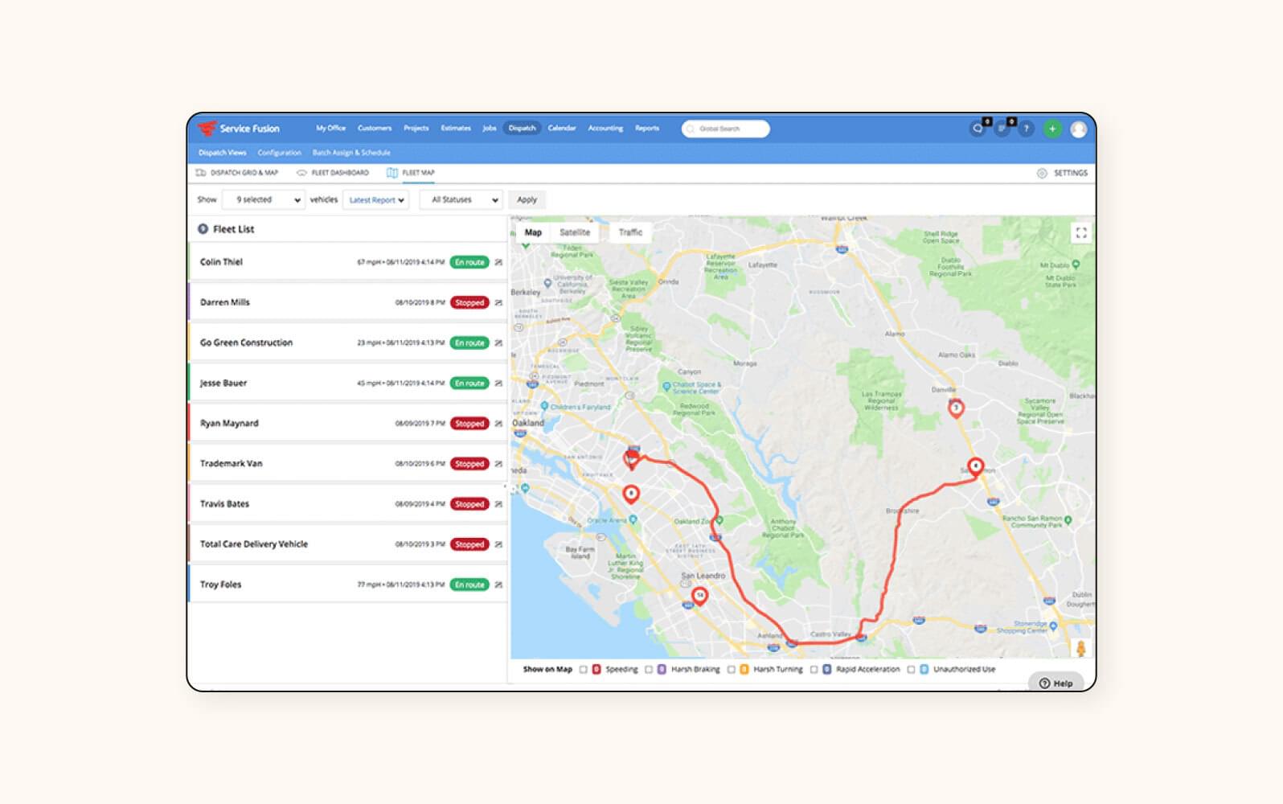Open the notifications list icon
The image size is (1283, 804).
coord(1002,129)
